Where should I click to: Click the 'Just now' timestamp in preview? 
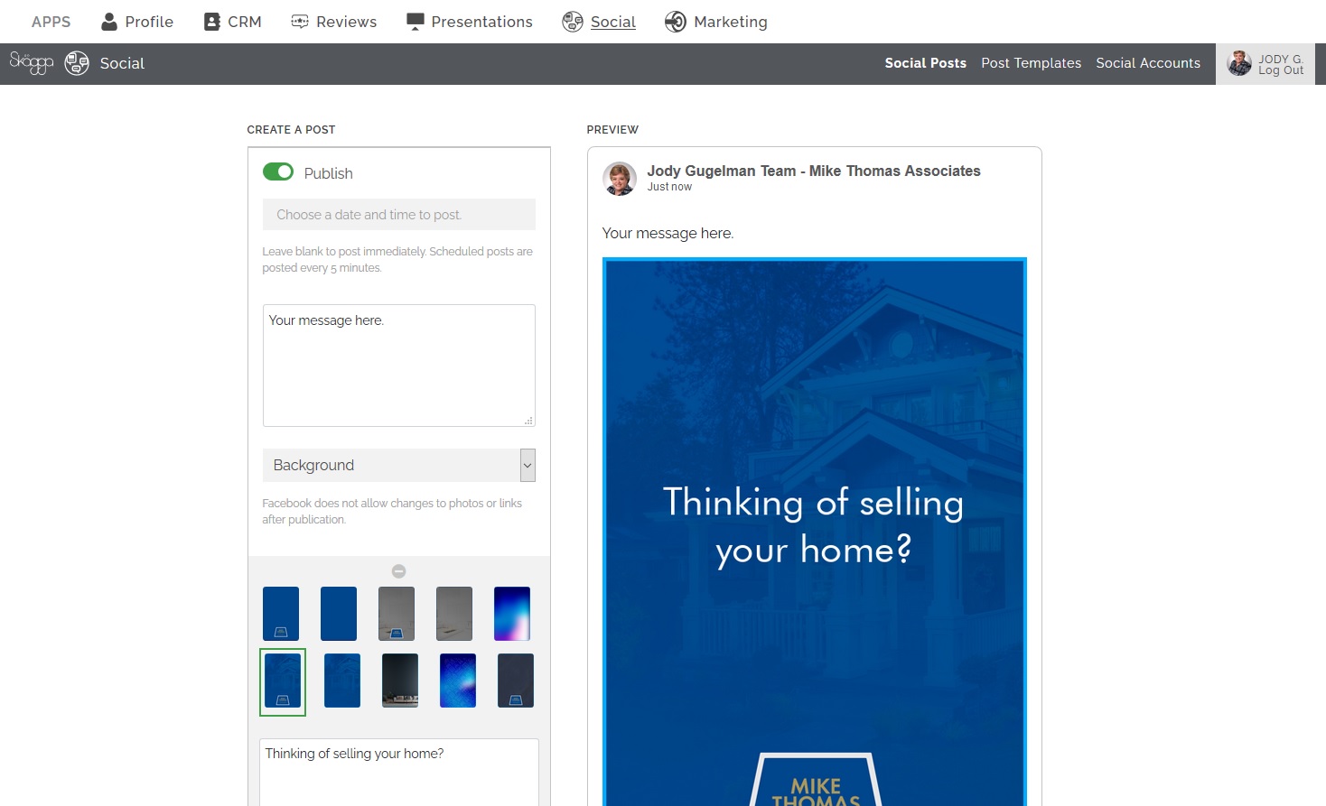669,187
